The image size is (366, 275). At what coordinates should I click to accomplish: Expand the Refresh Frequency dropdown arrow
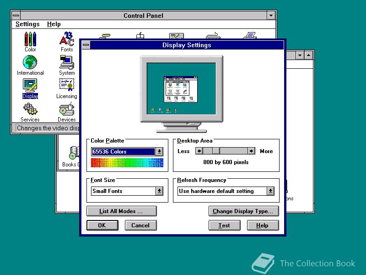270,191
